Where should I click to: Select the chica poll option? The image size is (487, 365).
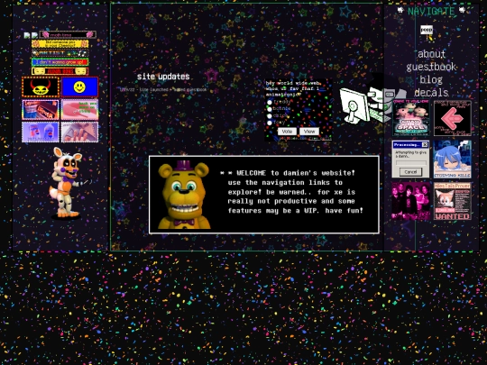pos(270,116)
